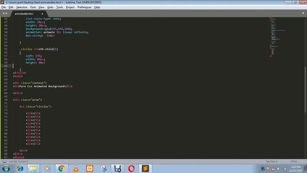This screenshot has height=173, width=307.
Task: Switch to Google Chrome on taskbar
Action: pyautogui.click(x=61, y=169)
